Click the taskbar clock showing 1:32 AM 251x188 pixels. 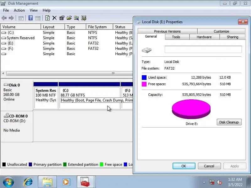tap(235, 182)
